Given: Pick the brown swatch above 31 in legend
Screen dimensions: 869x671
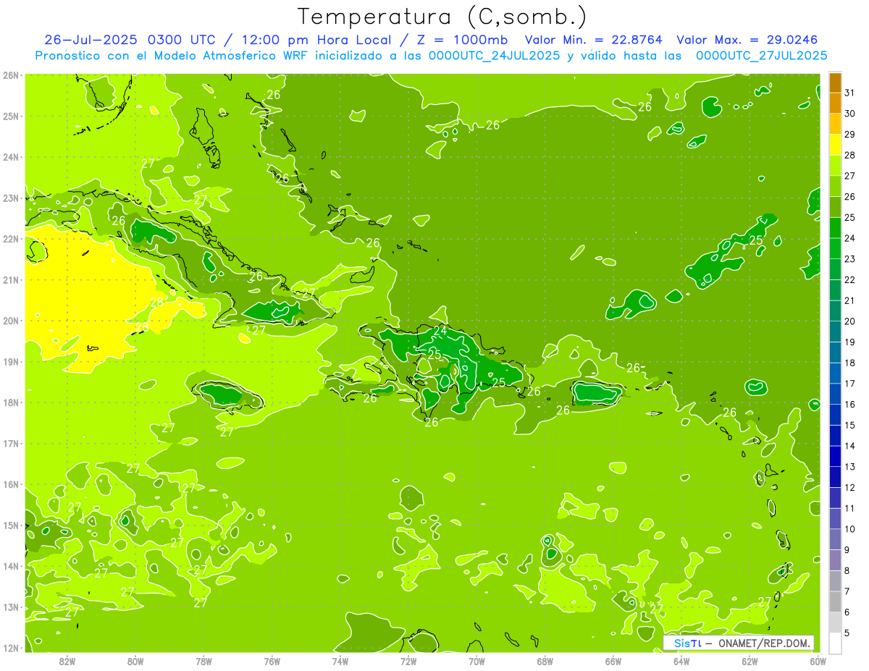Looking at the screenshot, I should [x=835, y=83].
